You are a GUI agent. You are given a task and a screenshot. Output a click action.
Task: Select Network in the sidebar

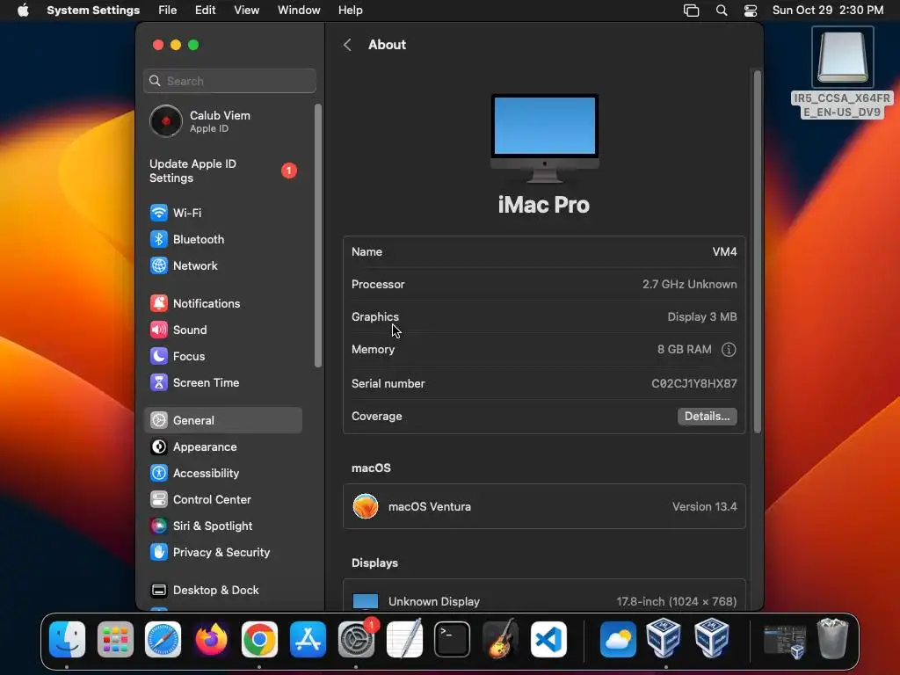coord(222,265)
